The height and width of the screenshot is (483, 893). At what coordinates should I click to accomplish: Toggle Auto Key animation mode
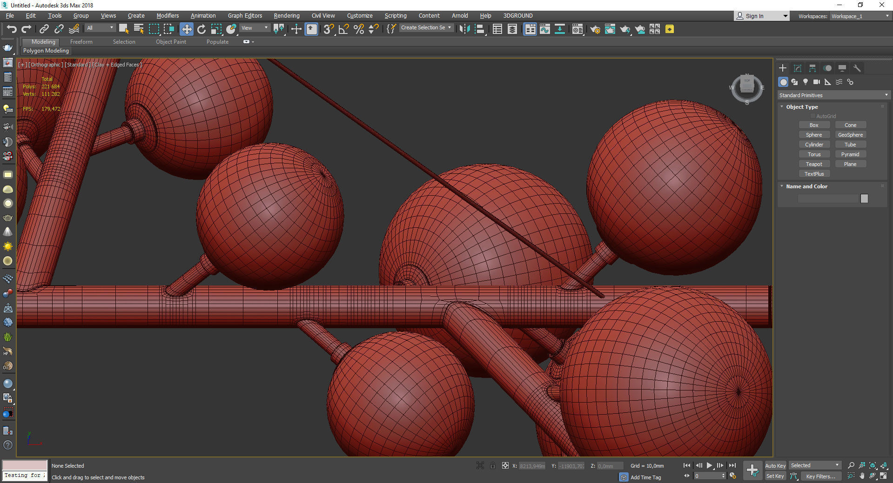[x=775, y=465]
